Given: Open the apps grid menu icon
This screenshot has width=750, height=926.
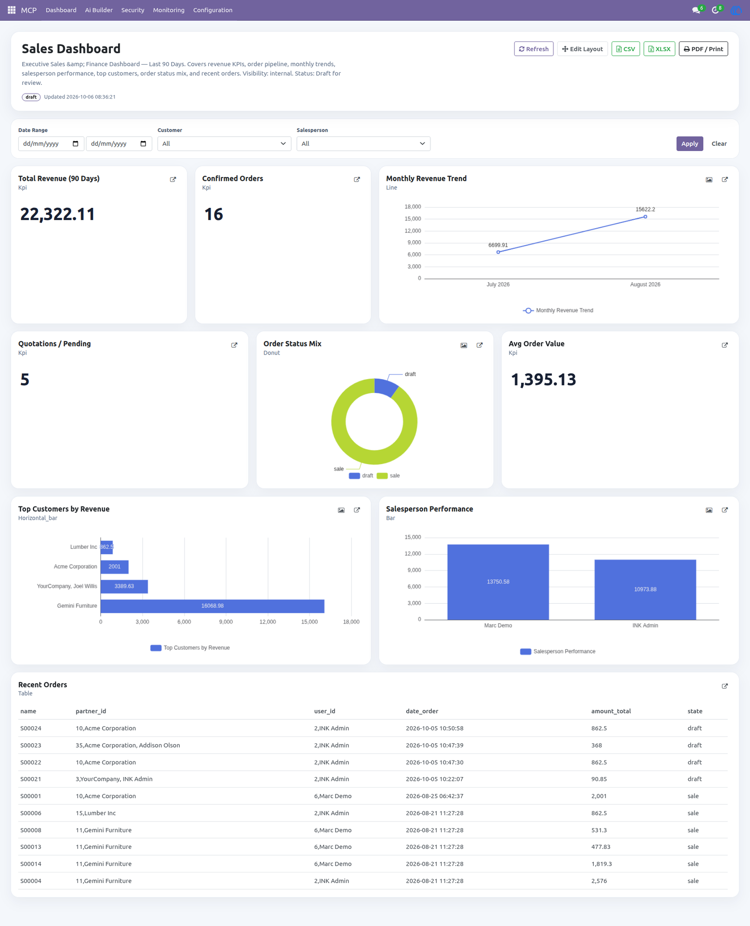Looking at the screenshot, I should (x=12, y=10).
